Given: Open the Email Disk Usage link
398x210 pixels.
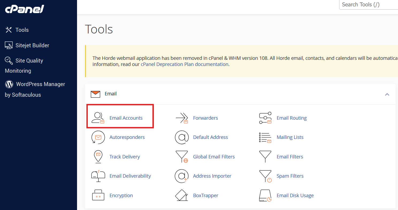Looking at the screenshot, I should point(295,195).
